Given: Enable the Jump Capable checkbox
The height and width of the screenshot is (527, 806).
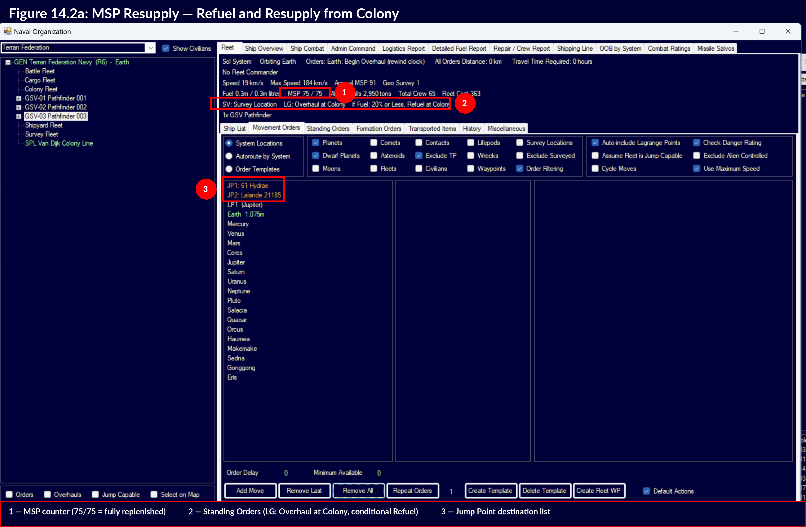Looking at the screenshot, I should point(96,494).
